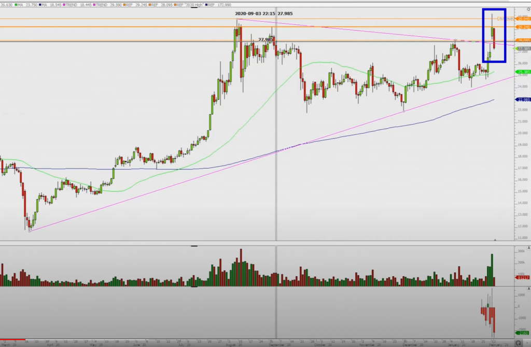This screenshot has width=531, height=347.
Task: Click the refresh icon at bottom right
Action: pyautogui.click(x=519, y=343)
